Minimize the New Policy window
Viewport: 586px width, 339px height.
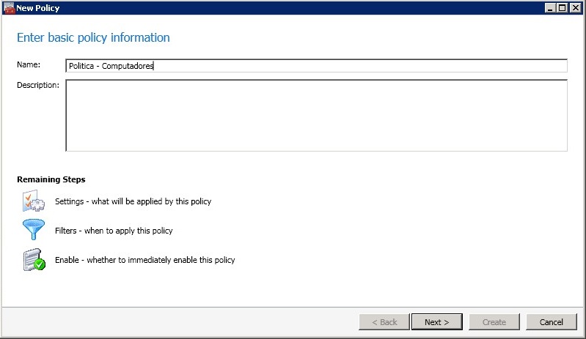coord(550,7)
